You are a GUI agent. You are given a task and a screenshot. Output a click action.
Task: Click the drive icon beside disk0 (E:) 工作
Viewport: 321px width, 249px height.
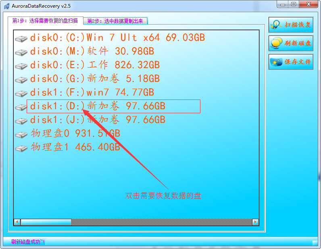point(21,66)
